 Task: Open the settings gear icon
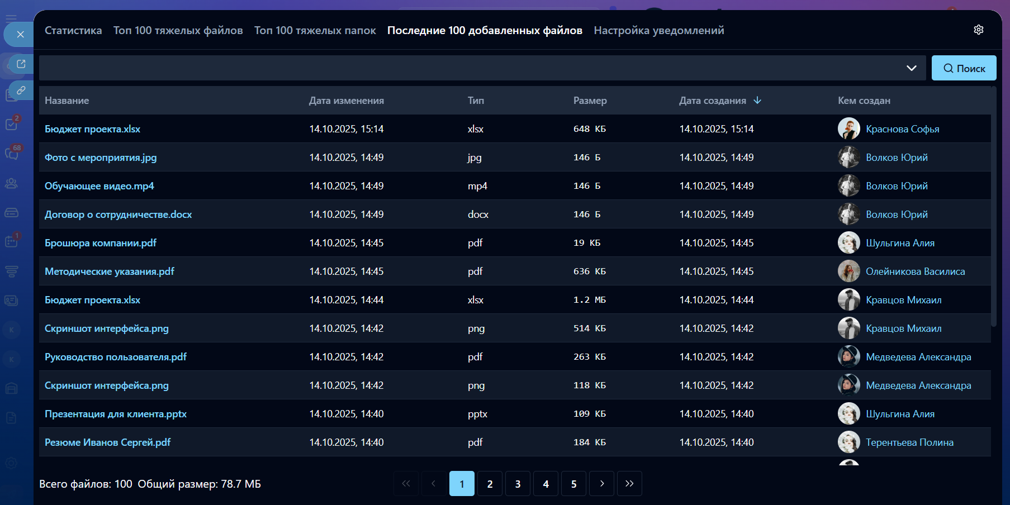click(978, 30)
